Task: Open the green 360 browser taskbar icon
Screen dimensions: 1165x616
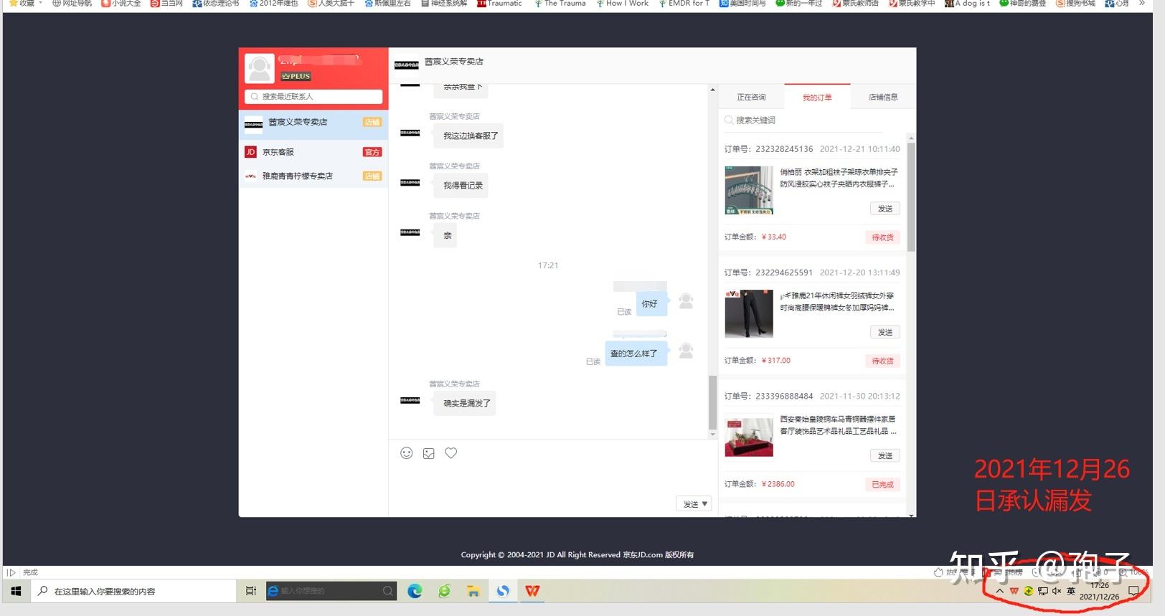Action: click(445, 591)
